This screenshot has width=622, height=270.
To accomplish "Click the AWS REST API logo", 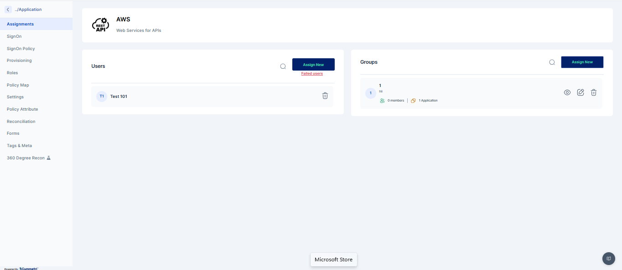I will (x=100, y=25).
